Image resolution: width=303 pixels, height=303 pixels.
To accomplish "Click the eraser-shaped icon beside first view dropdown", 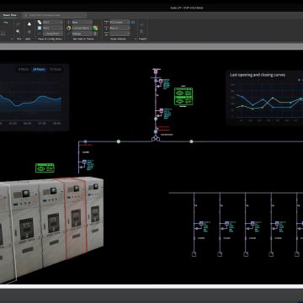I will (40, 22).
